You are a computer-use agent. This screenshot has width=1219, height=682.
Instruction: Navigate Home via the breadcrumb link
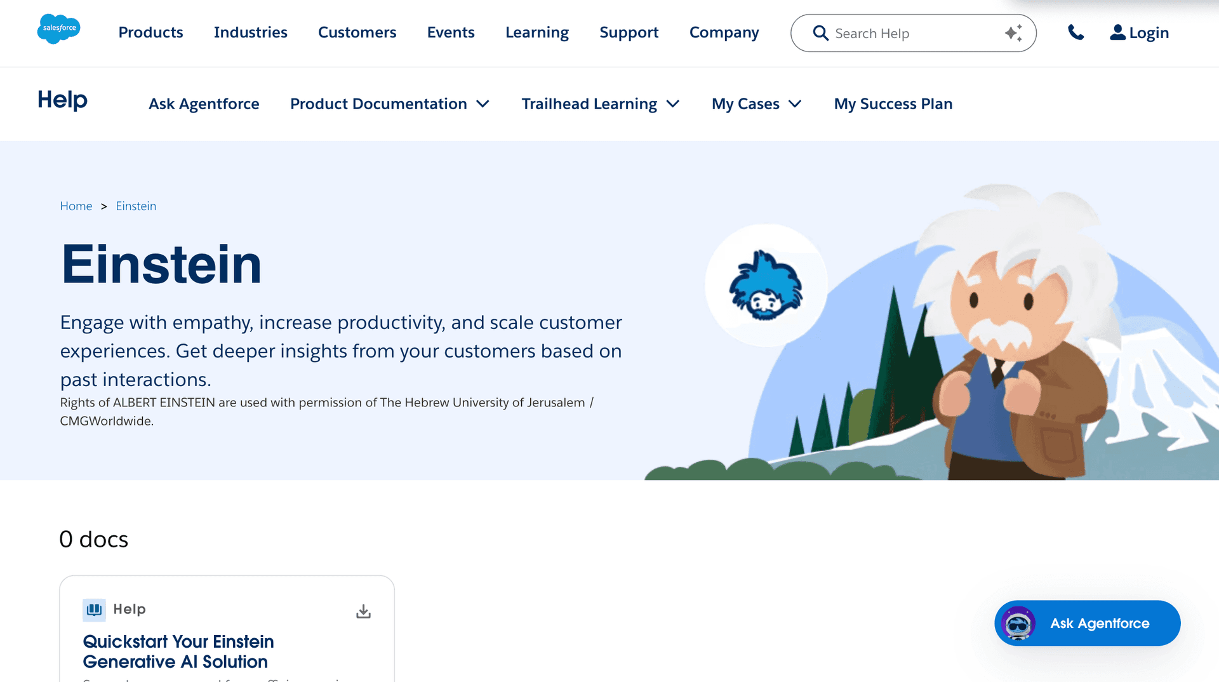tap(76, 206)
